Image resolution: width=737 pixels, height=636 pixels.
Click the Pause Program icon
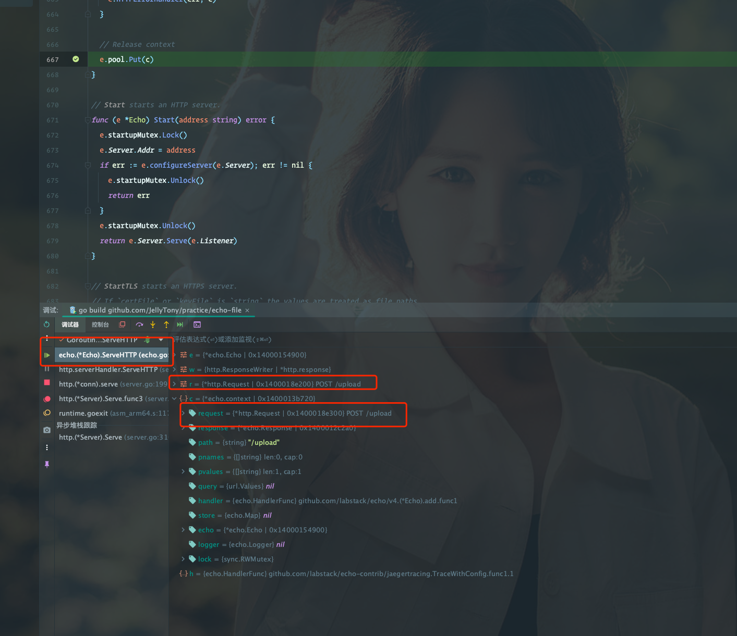point(47,369)
